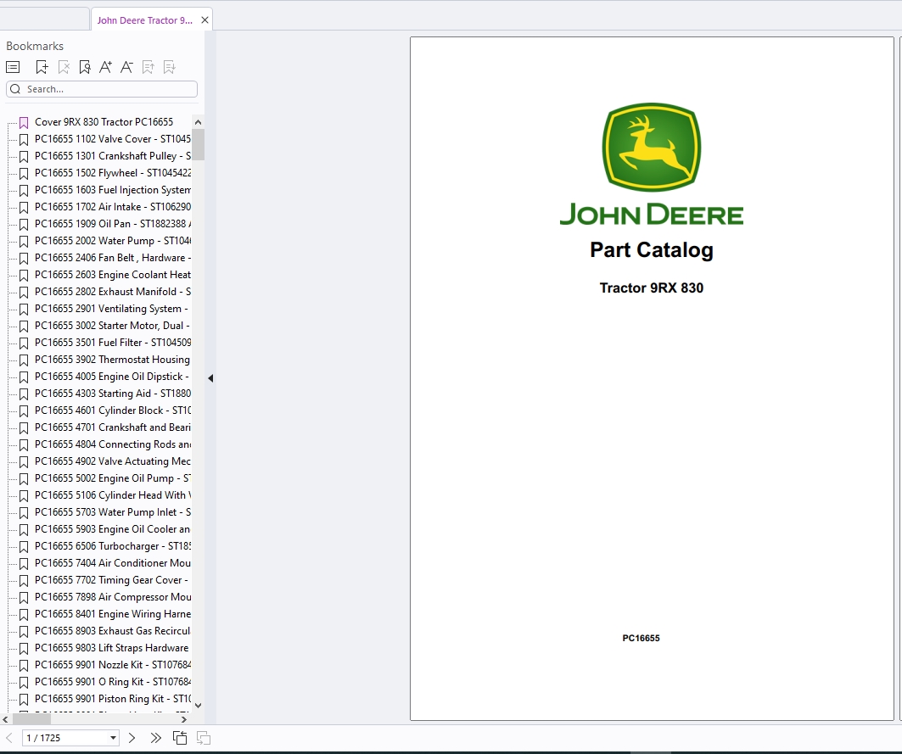Screen dimensions: 902x754
Task: Go to the previous page arrow
Action: click(x=9, y=738)
